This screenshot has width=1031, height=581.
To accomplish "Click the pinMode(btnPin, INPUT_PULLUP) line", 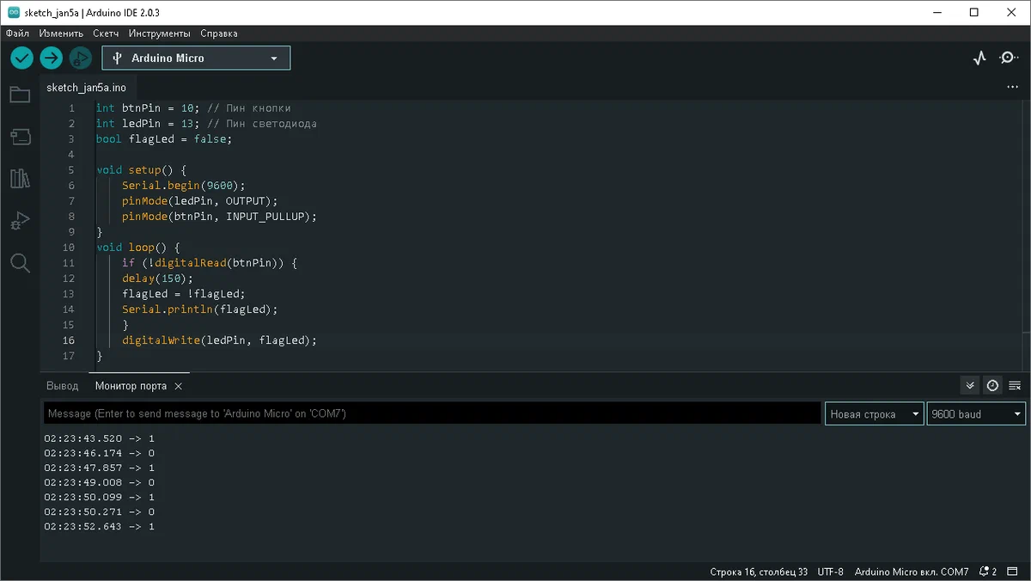I will pyautogui.click(x=220, y=217).
